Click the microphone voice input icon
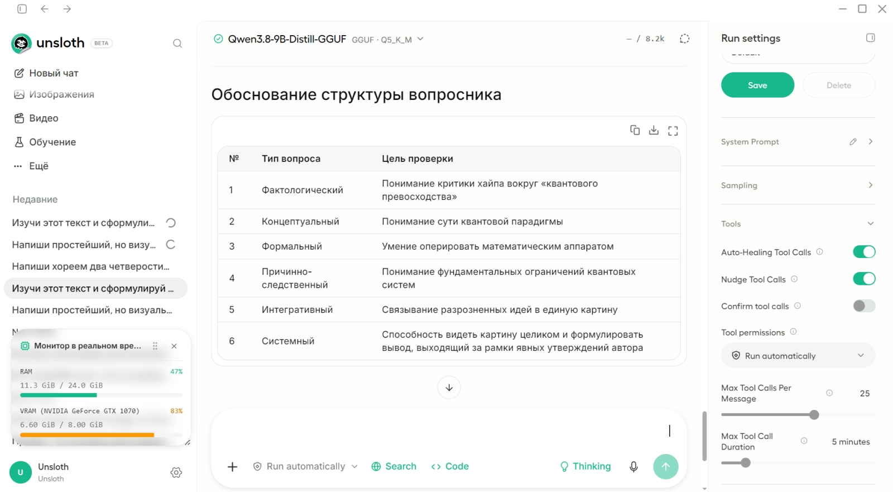This screenshot has height=492, width=893. tap(633, 467)
